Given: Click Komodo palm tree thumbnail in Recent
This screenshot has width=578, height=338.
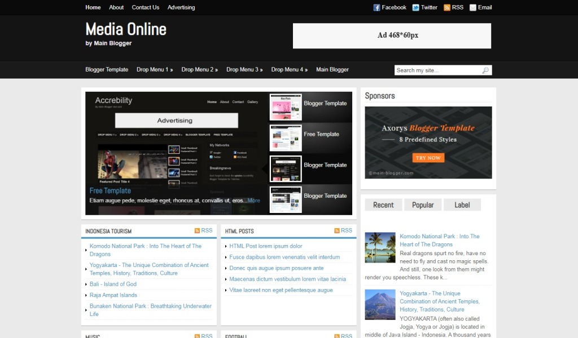Looking at the screenshot, I should click(380, 247).
